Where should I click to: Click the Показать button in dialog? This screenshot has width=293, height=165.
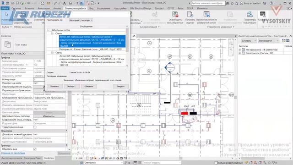[54, 86]
